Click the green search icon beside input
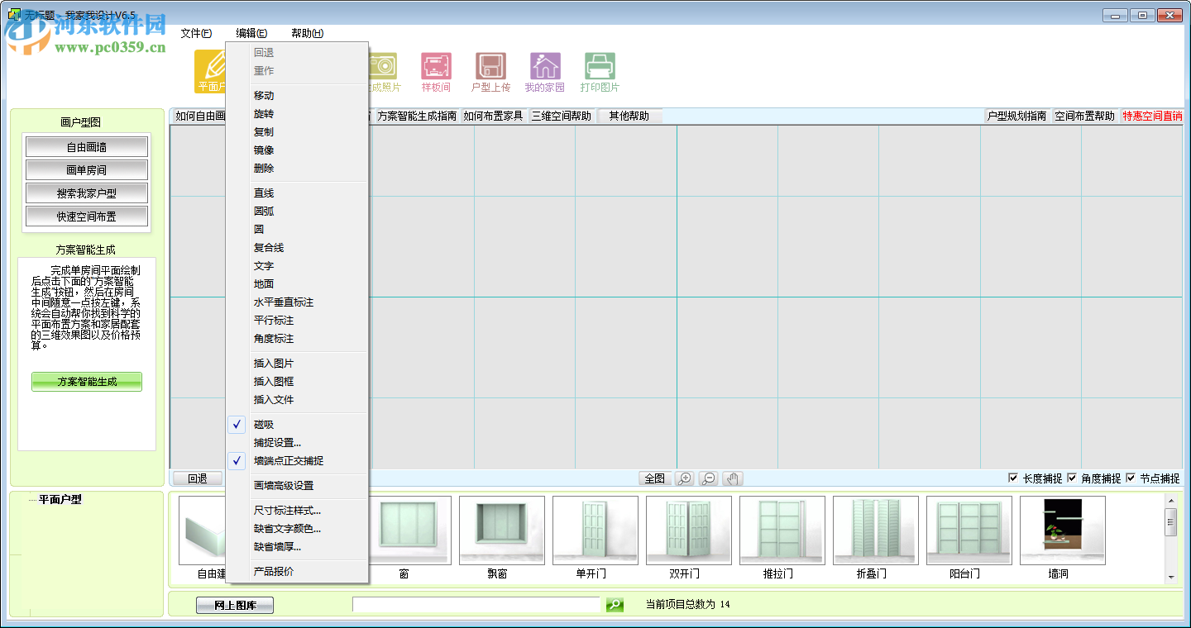 click(615, 605)
